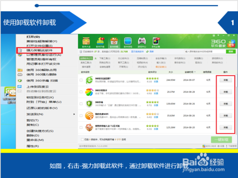Choose 删除(D) in context menu
The height and width of the screenshot is (178, 238).
coord(33,136)
